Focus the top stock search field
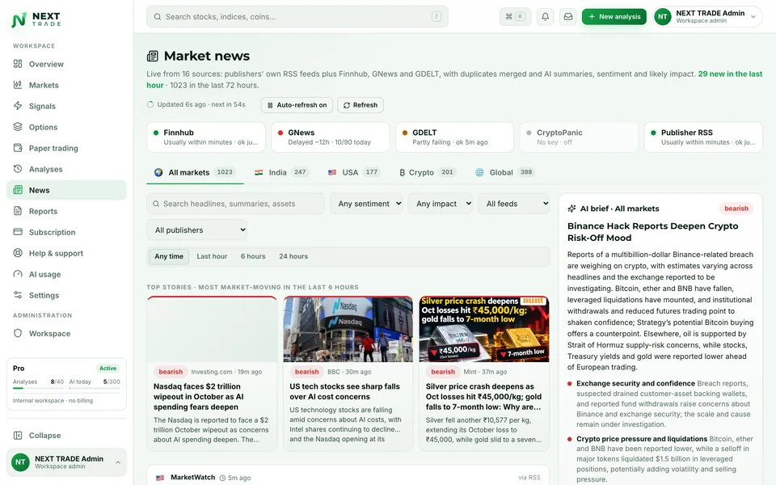 click(x=297, y=17)
